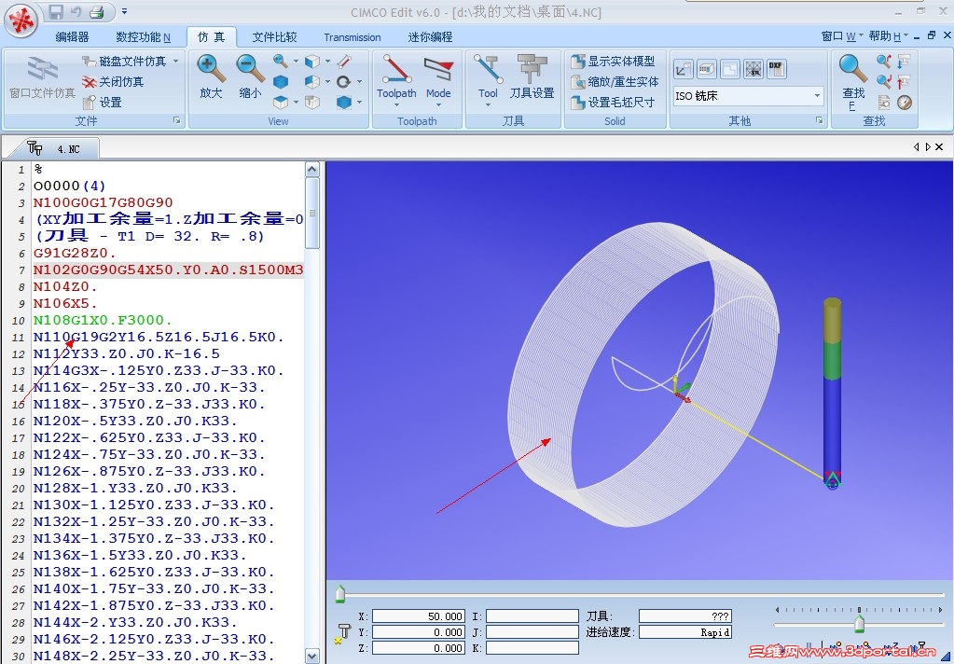Click 显示实体模型 show solid model
The width and height of the screenshot is (954, 664).
click(614, 61)
